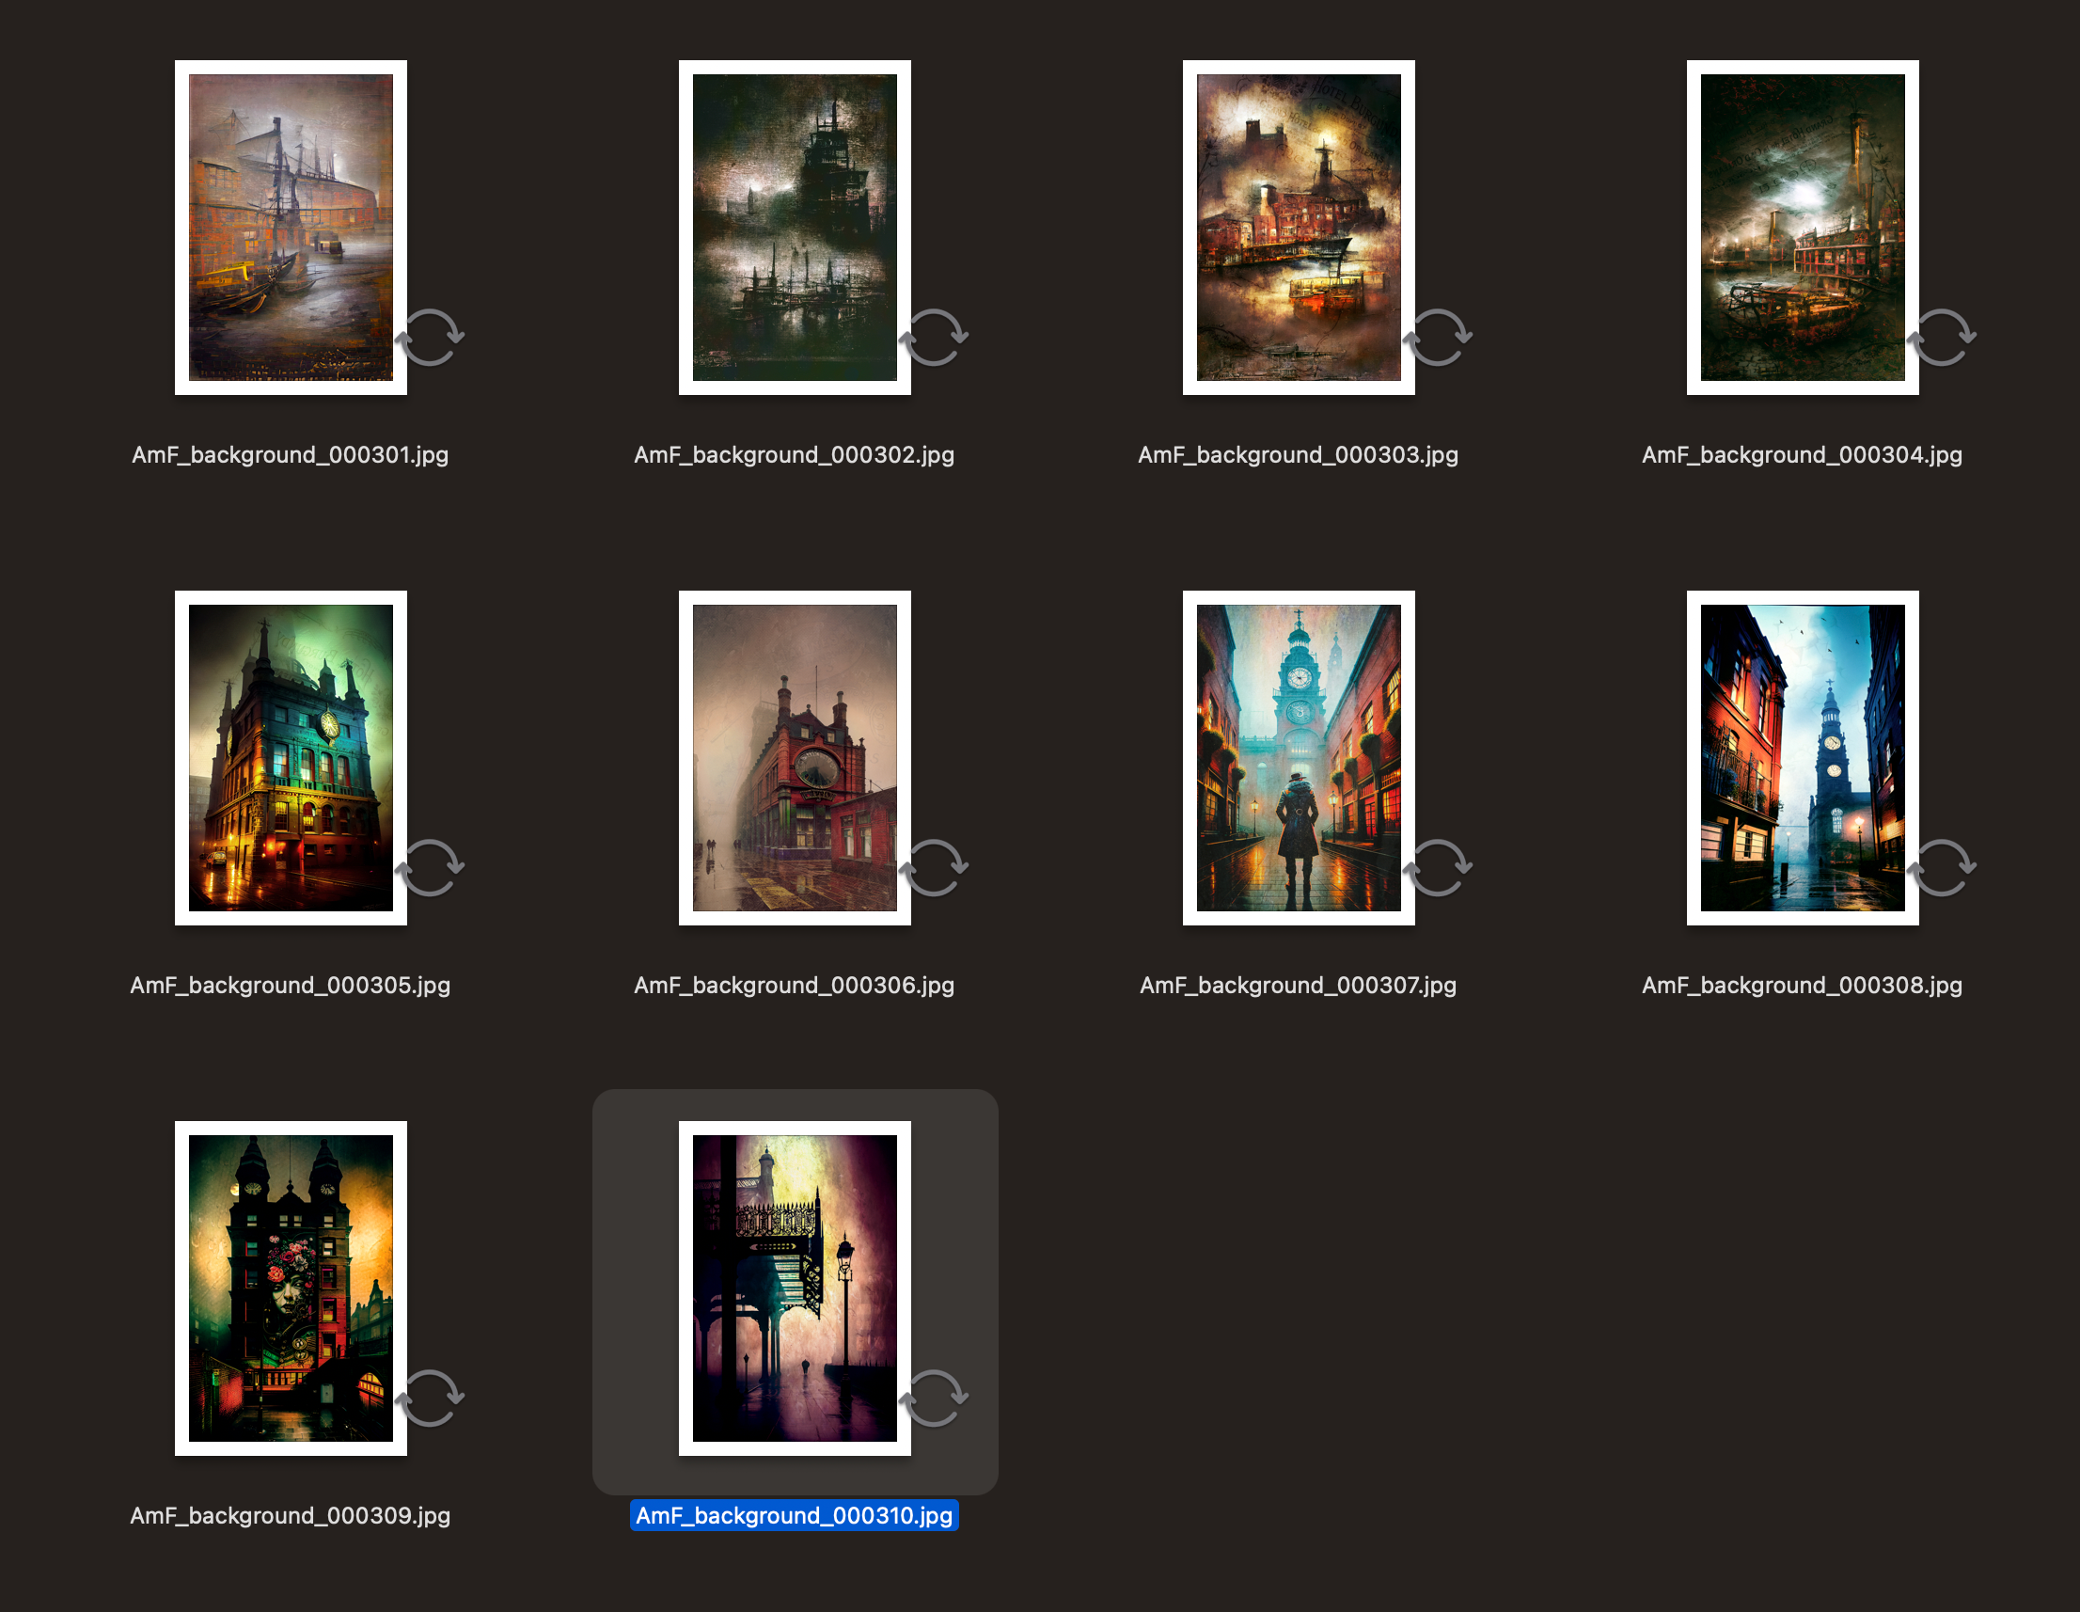
Task: Click sync icon on AmF_background_000301.jpg
Action: 430,338
